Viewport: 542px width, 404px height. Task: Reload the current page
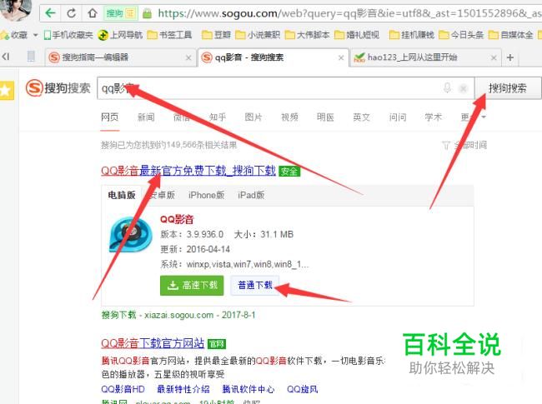tap(71, 13)
